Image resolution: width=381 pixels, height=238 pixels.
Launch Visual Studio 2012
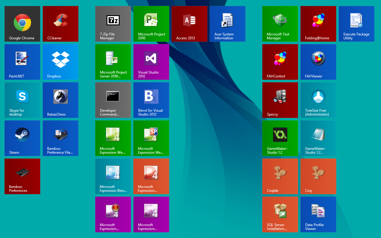coord(151,62)
